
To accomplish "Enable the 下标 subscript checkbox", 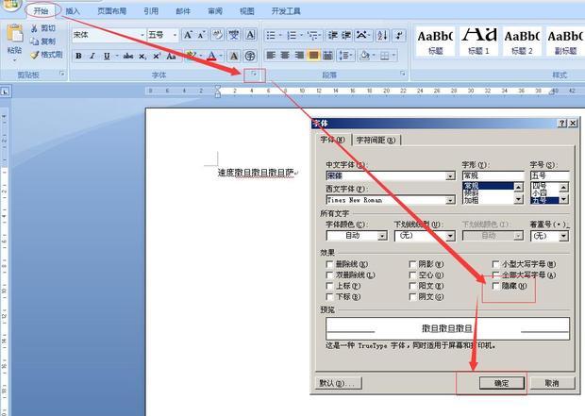I will click(x=329, y=296).
